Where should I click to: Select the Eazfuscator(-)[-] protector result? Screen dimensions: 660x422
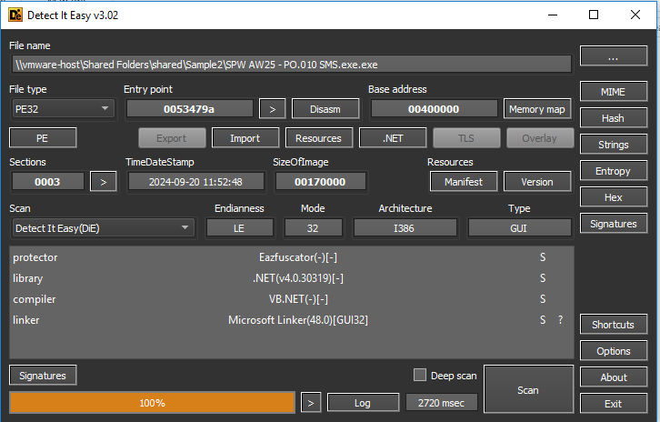298,257
